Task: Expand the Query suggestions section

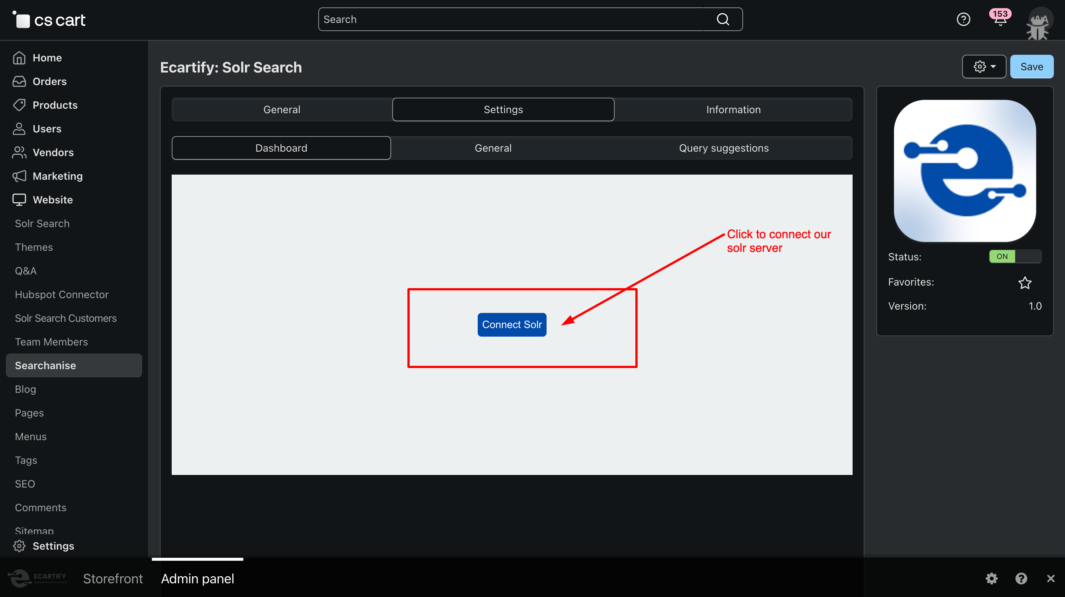Action: pos(723,148)
